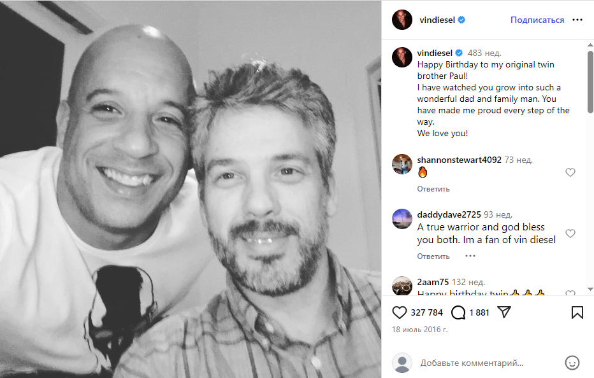594x378 pixels.
Task: Click the comments scrollbar down arrow
Action: 590,289
